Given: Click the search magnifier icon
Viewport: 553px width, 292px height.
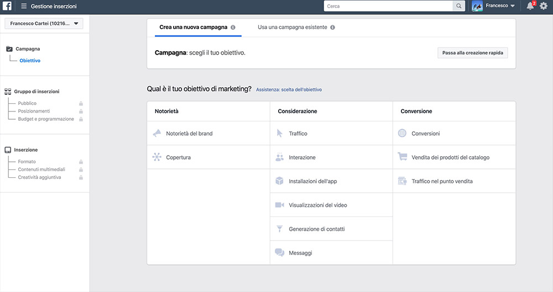Looking at the screenshot, I should tap(458, 6).
